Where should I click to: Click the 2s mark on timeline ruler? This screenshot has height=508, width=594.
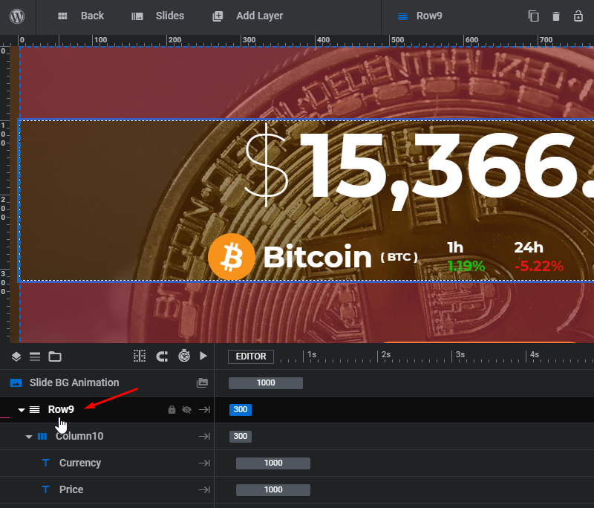coord(385,354)
